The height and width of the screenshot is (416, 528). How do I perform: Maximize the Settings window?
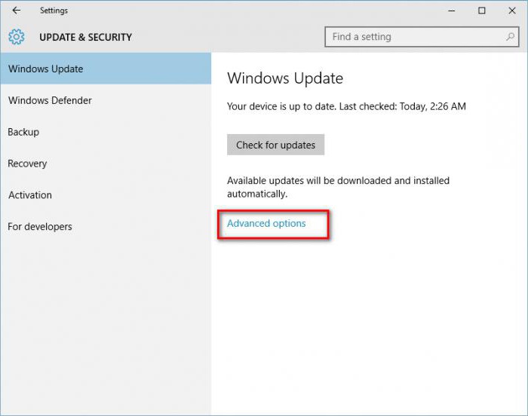482,11
